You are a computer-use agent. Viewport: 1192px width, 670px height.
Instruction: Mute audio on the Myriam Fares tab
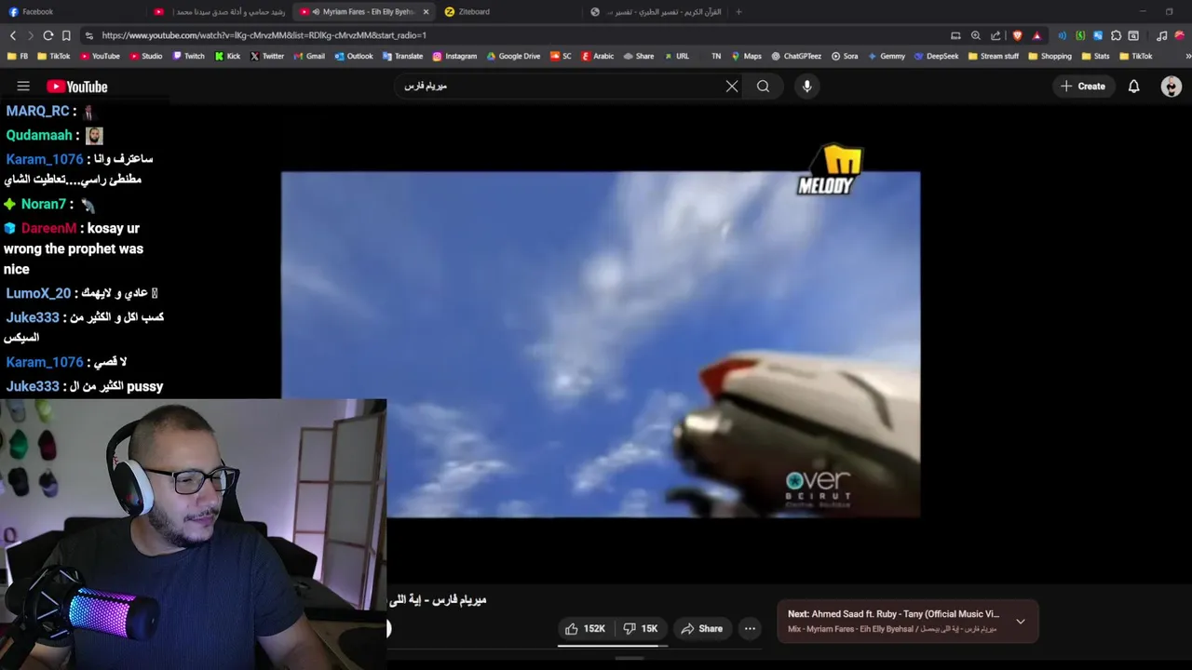click(316, 12)
